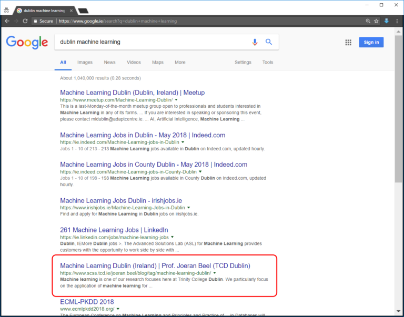
Task: Switch to the Videos tab
Action: click(x=134, y=63)
